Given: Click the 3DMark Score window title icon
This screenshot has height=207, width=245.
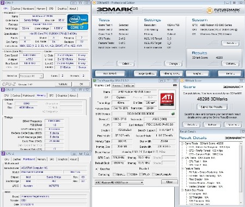Looking at the screenshot, I should click(182, 80).
